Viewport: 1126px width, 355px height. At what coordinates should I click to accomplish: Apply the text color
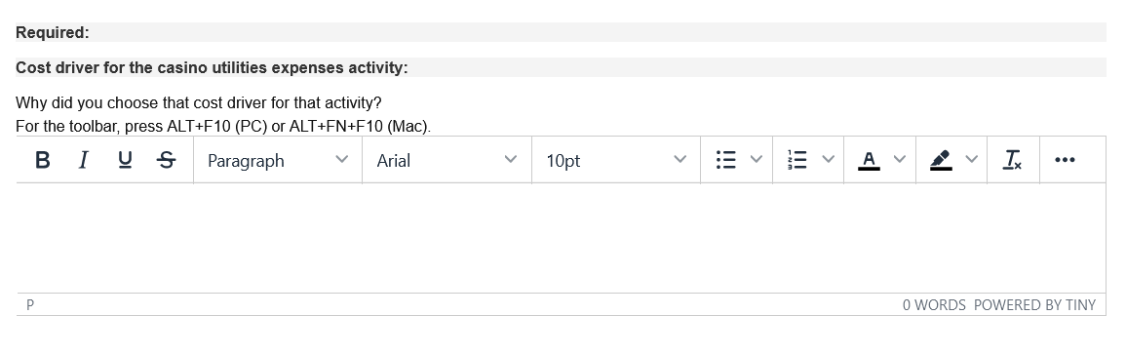click(869, 160)
